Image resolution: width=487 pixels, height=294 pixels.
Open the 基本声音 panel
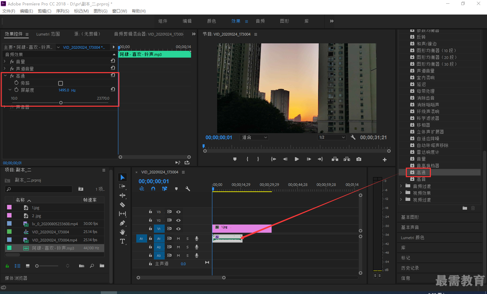[x=410, y=227]
